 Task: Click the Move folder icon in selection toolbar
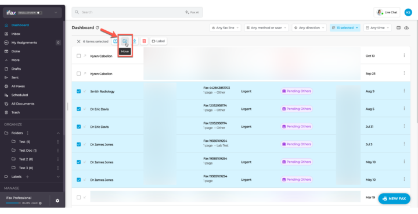[x=124, y=41]
